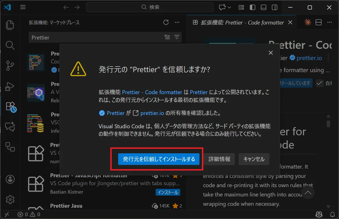Screen dimensions: 339x219
Task: Refresh the extensions marketplace list
Action: click(166, 22)
